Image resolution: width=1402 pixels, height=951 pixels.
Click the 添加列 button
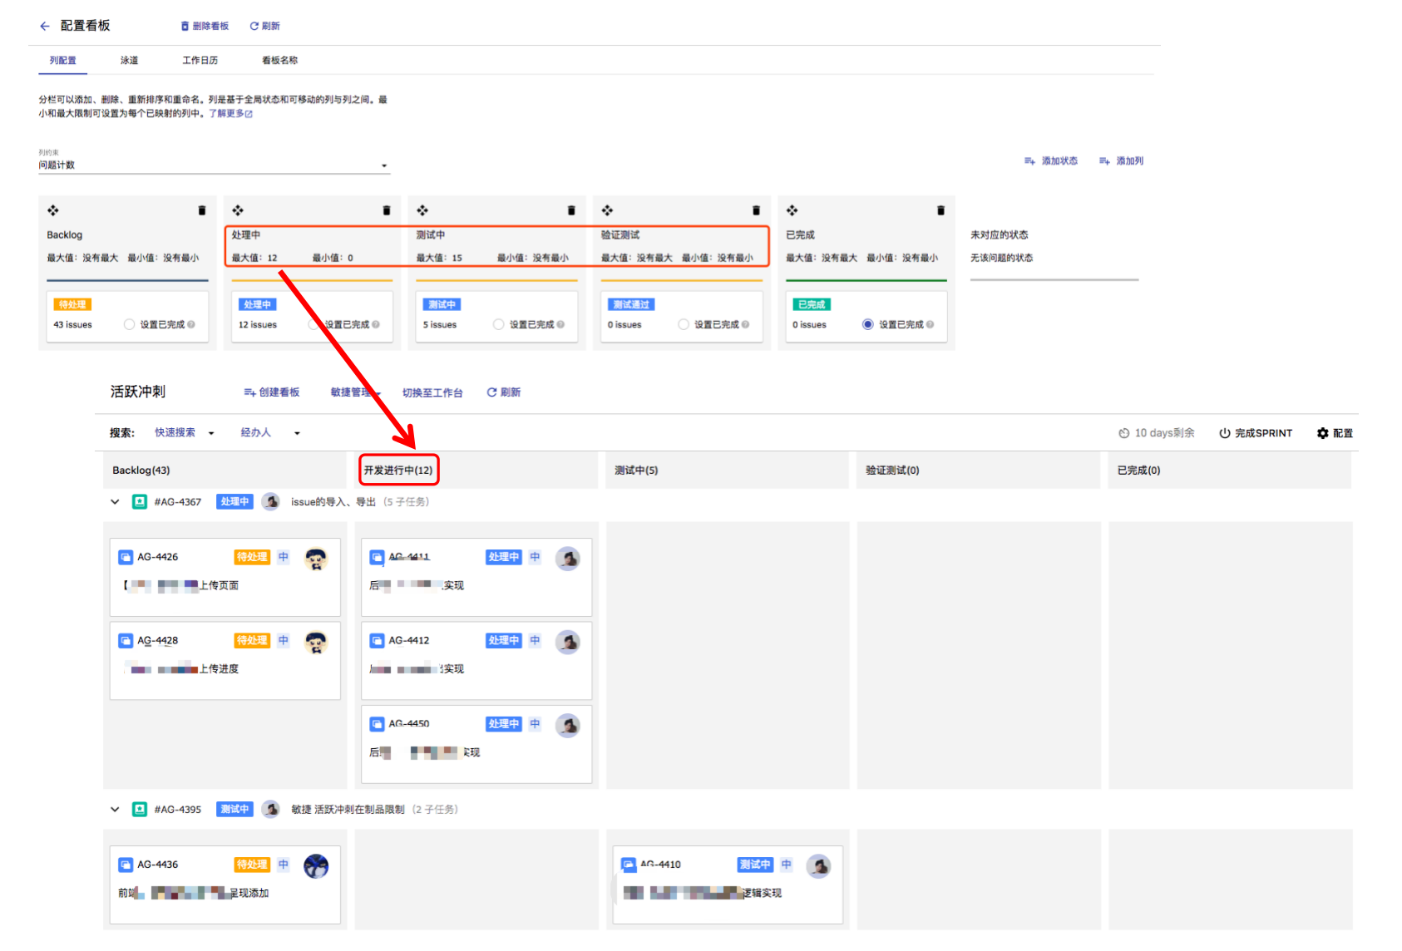tap(1121, 160)
